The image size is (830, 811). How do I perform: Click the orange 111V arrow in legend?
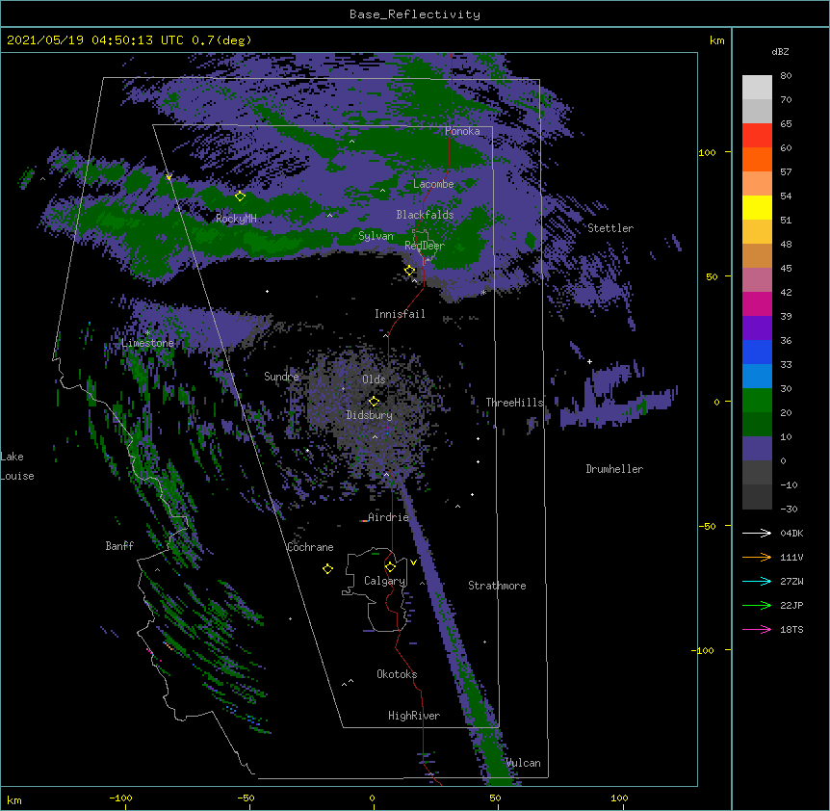coord(757,557)
